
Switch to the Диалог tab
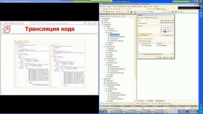[x=141, y=101]
